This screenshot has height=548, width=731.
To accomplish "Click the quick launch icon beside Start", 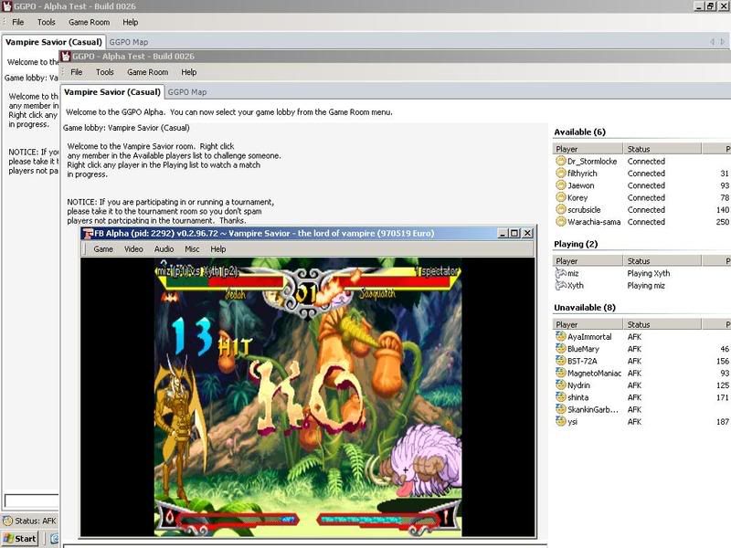I will point(54,539).
